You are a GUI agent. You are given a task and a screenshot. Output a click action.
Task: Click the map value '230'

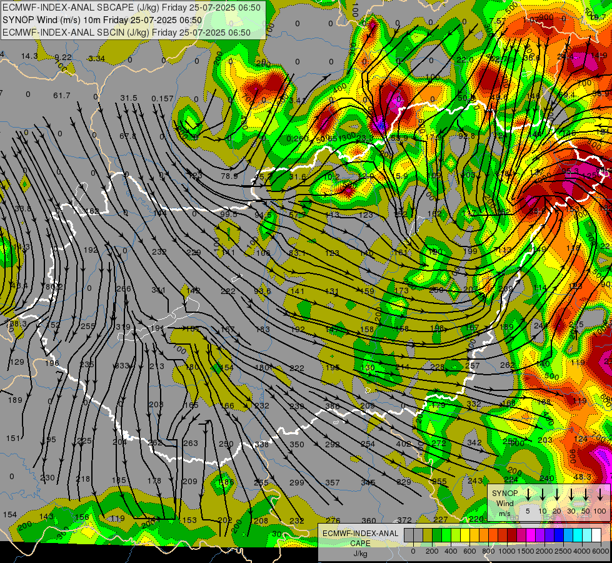[48, 478]
